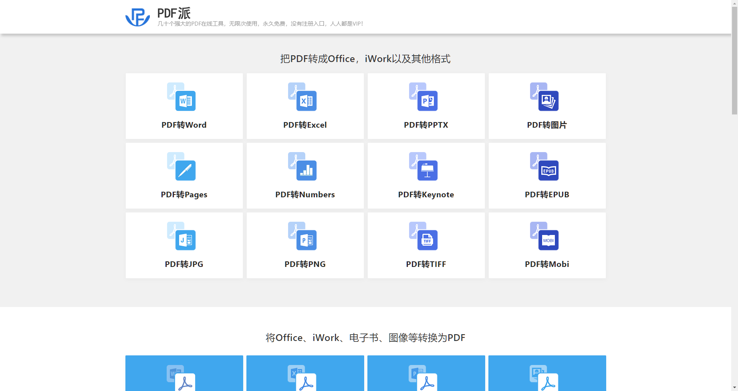Click the PDF转JPG icon
The image size is (738, 391).
pyautogui.click(x=181, y=236)
